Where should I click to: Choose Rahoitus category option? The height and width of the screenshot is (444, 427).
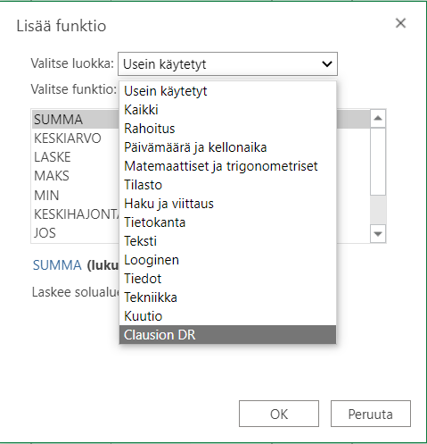(x=227, y=129)
